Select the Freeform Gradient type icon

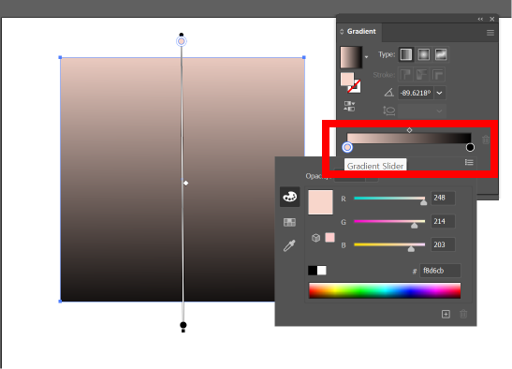[x=441, y=54]
